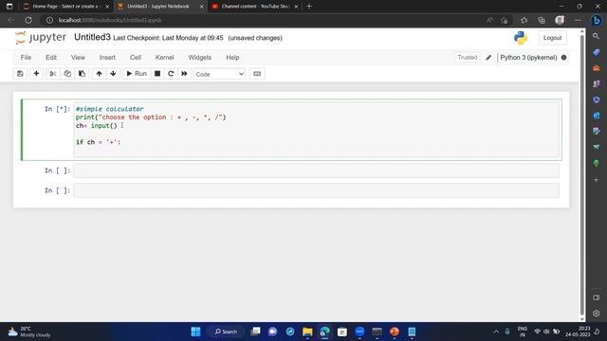
Task: Open the weather widget on taskbar
Action: pyautogui.click(x=29, y=332)
